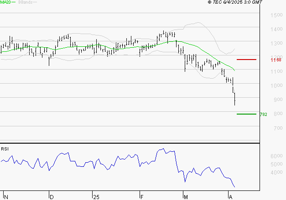The width and height of the screenshot is (286, 200).
Task: Click the M month marker on time axis
Action: click(x=186, y=197)
